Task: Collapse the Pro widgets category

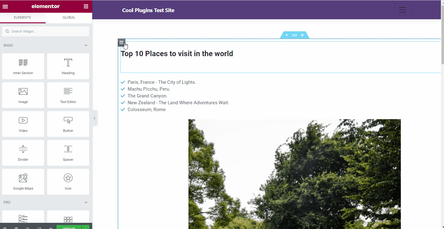Action: [86, 202]
